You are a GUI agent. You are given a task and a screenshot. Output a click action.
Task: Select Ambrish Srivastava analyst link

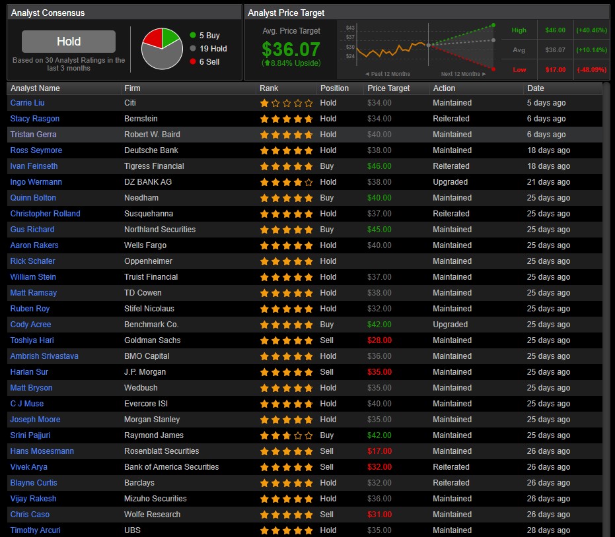click(x=44, y=356)
